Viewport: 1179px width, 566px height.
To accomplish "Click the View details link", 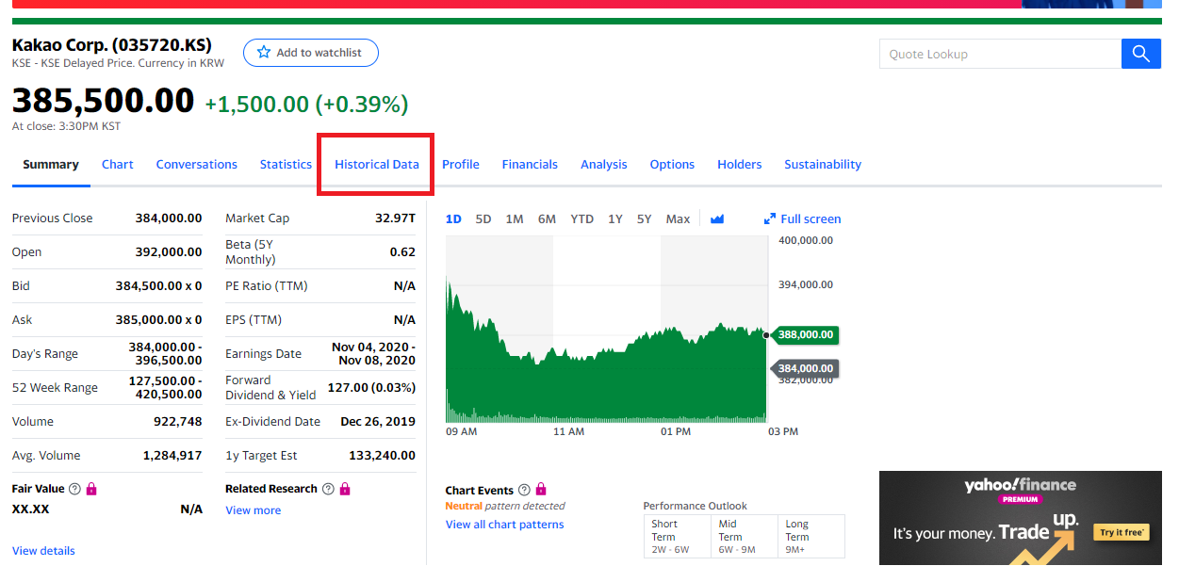I will pos(43,551).
